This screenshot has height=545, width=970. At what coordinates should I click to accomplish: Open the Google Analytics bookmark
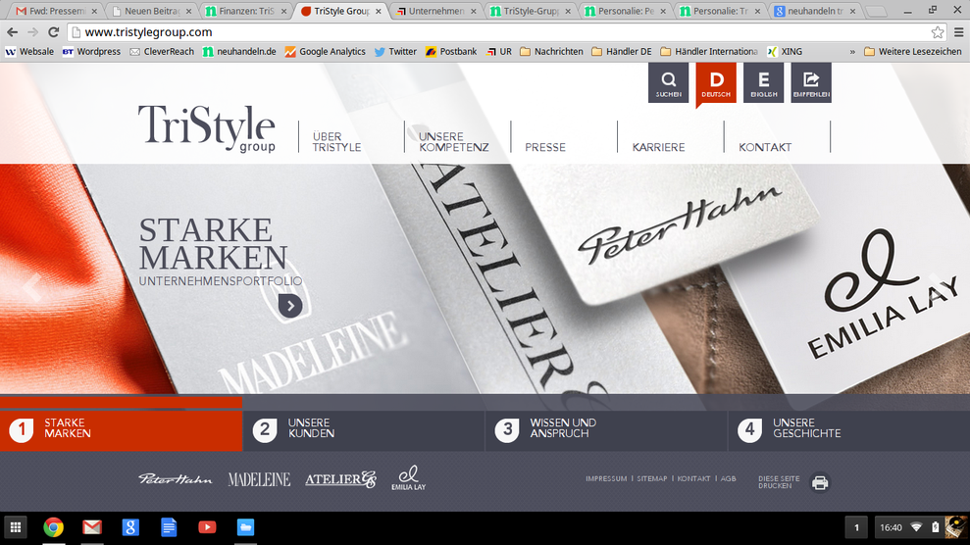[x=325, y=52]
